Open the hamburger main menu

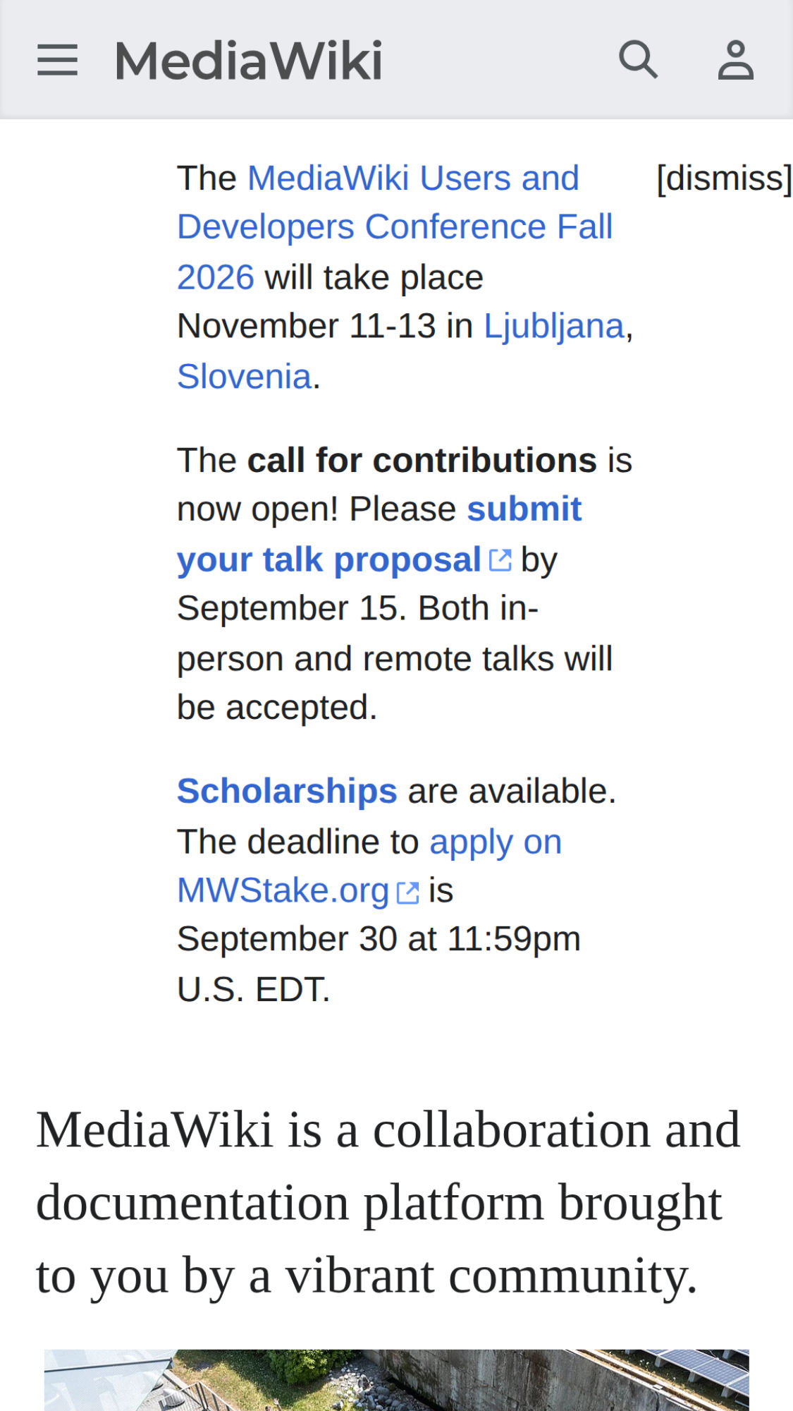click(57, 60)
